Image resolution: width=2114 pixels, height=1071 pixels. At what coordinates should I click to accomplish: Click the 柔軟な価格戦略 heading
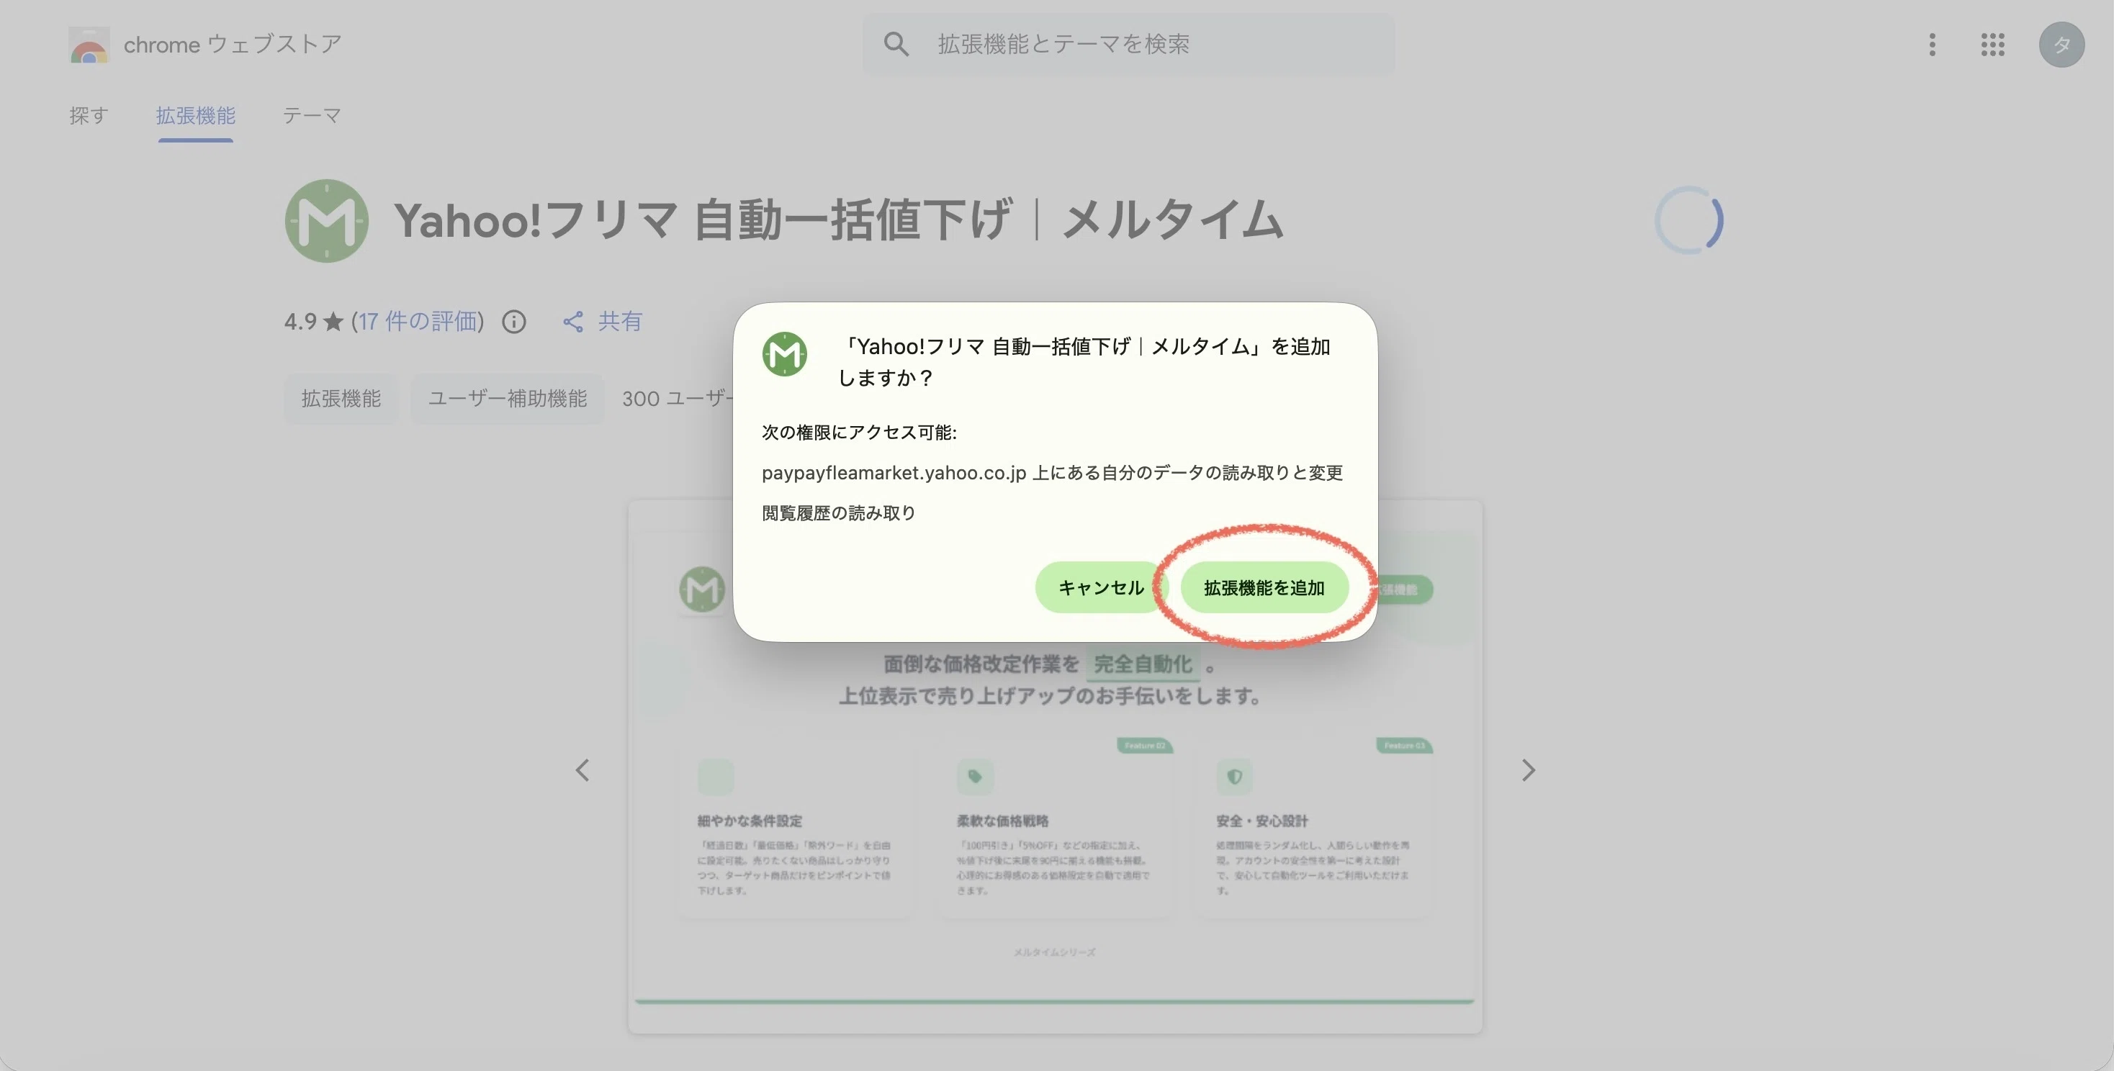coord(1003,821)
